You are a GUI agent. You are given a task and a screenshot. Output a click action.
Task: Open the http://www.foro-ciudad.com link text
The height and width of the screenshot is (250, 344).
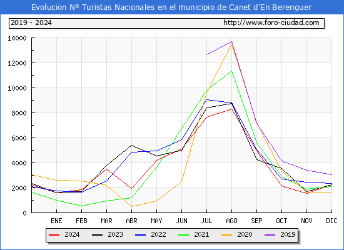(271, 22)
